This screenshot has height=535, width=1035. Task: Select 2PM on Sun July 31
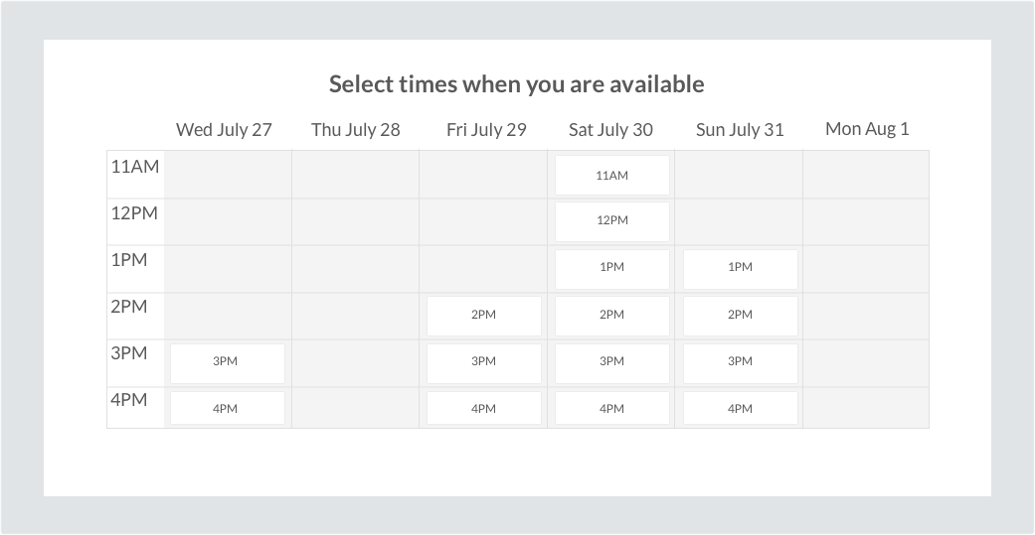tap(740, 316)
